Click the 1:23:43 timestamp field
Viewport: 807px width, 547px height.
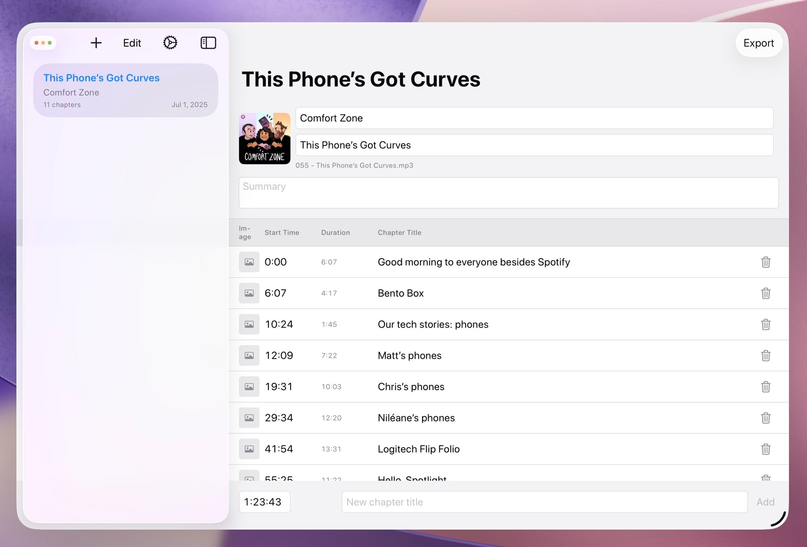[264, 502]
